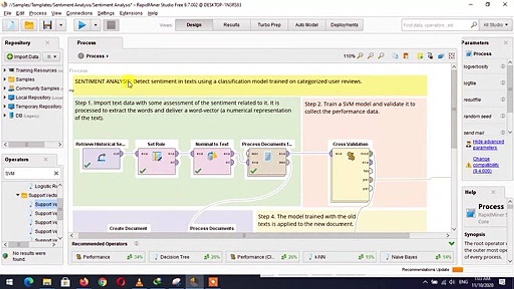Add the Performance (Cl... recommended operator
This screenshot has height=289, width=514.
coord(263,257)
